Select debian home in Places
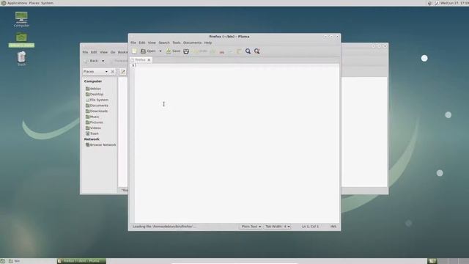This screenshot has height=264, width=469. (x=93, y=89)
